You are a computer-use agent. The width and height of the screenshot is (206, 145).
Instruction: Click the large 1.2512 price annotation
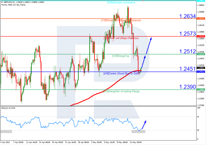[x=188, y=51]
